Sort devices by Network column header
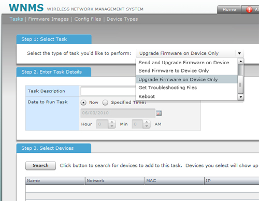The width and height of the screenshot is (259, 201). 114,181
